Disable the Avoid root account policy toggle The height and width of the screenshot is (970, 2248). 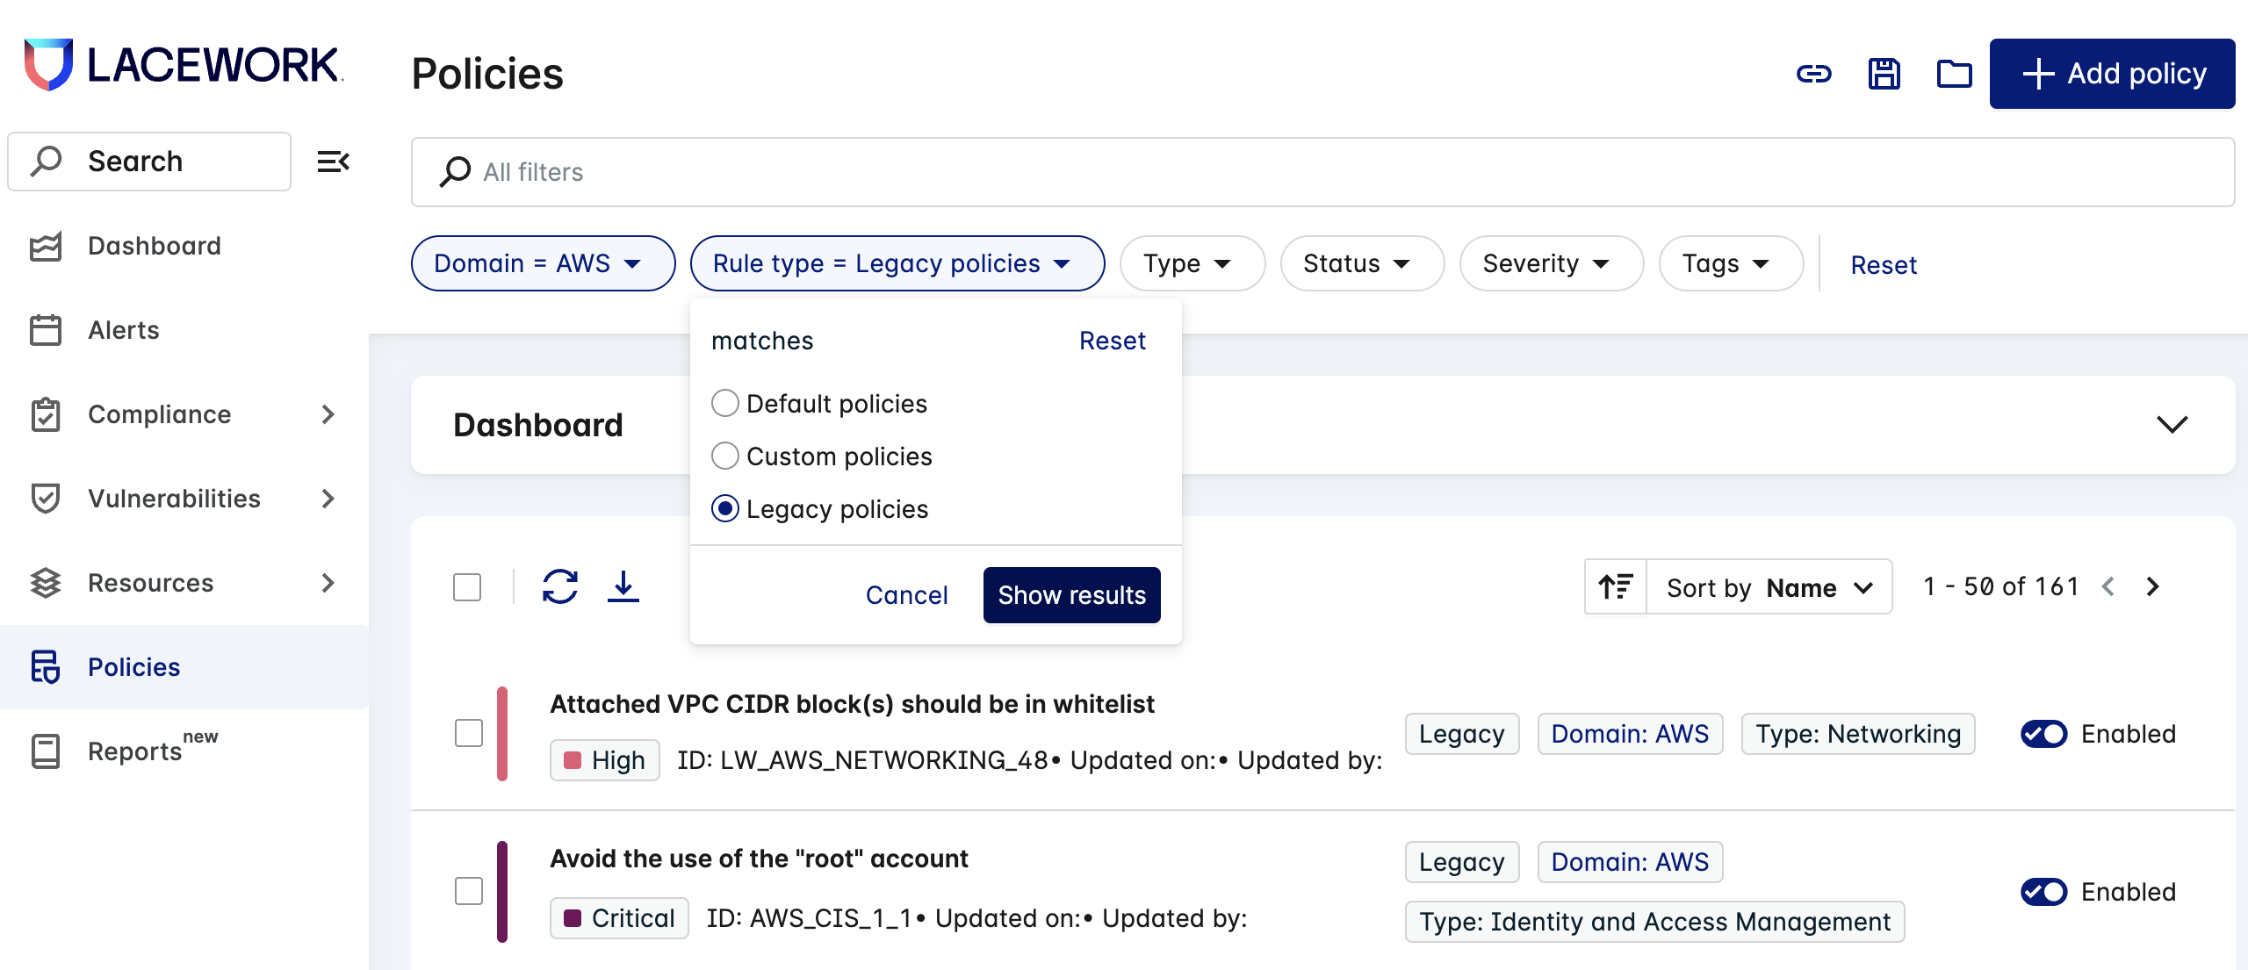[x=2044, y=892]
